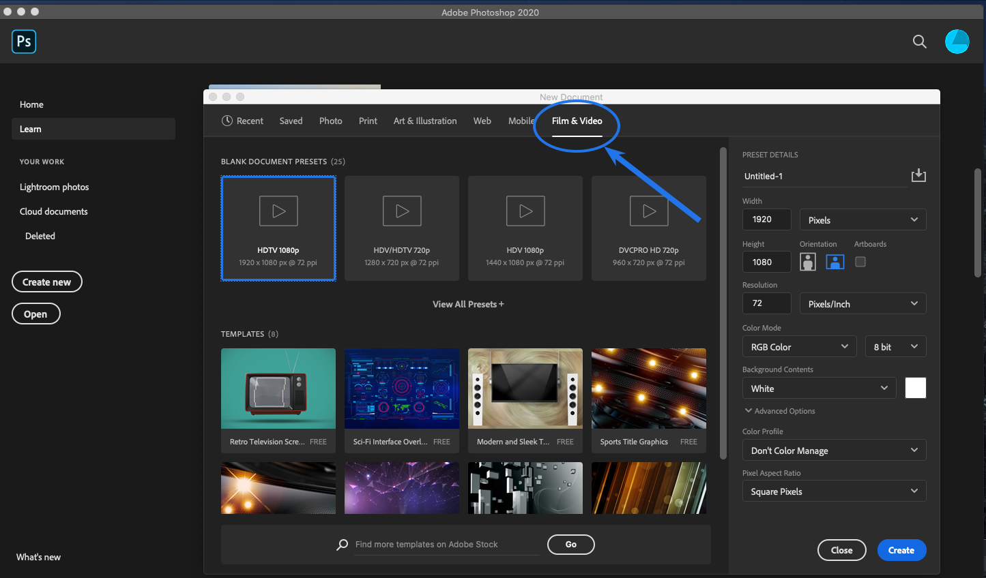Select the HDTV 1080p preset
The image size is (986, 578).
point(278,228)
